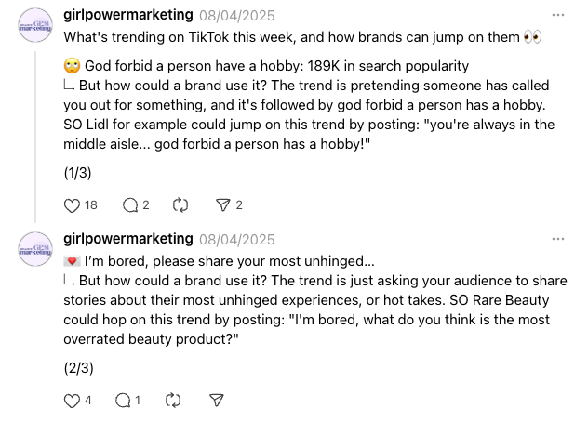The width and height of the screenshot is (588, 422).
Task: Repost the first girlpowermarketing post
Action: coord(180,205)
